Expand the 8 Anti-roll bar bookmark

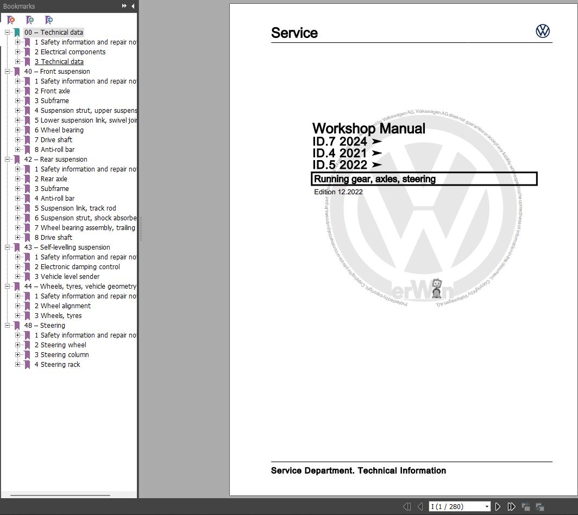click(x=17, y=149)
